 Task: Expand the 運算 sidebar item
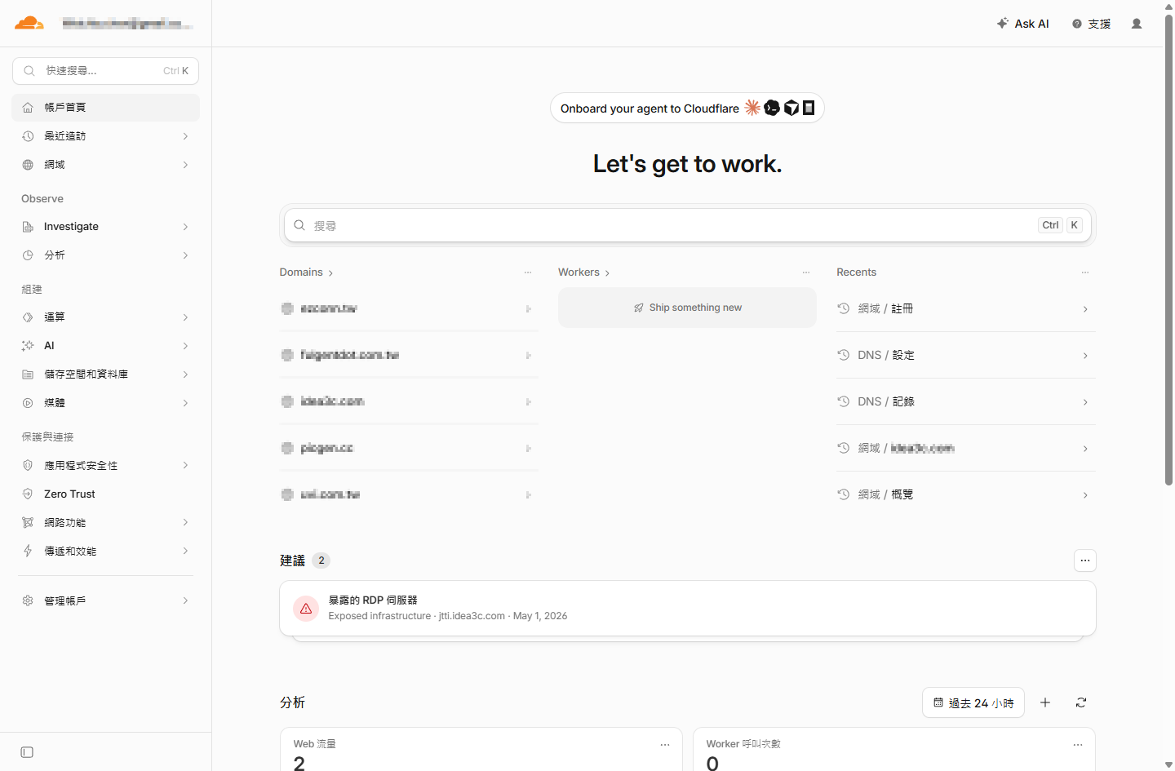106,317
